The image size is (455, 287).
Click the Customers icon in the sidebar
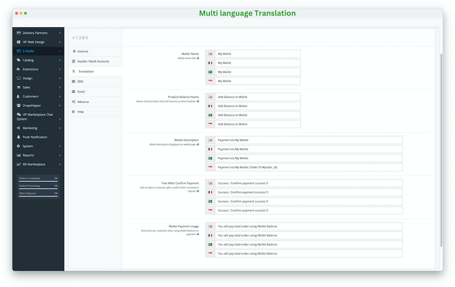click(18, 96)
